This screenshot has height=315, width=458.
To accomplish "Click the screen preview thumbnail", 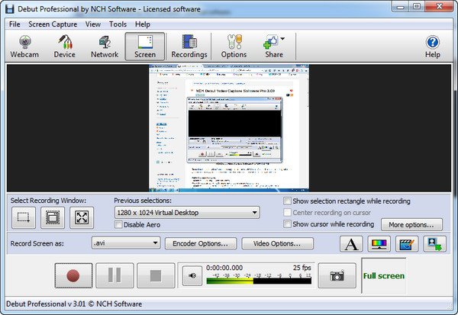I will (x=229, y=128).
